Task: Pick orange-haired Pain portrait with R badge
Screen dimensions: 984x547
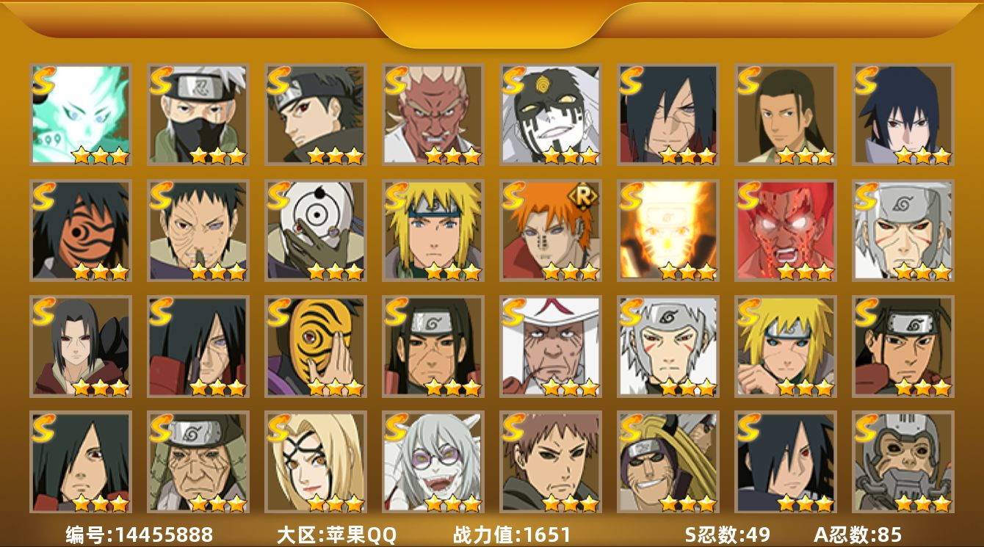Action: pyautogui.click(x=551, y=231)
